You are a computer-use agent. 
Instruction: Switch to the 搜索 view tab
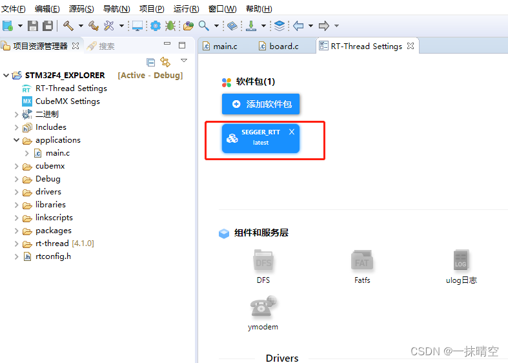click(x=101, y=46)
